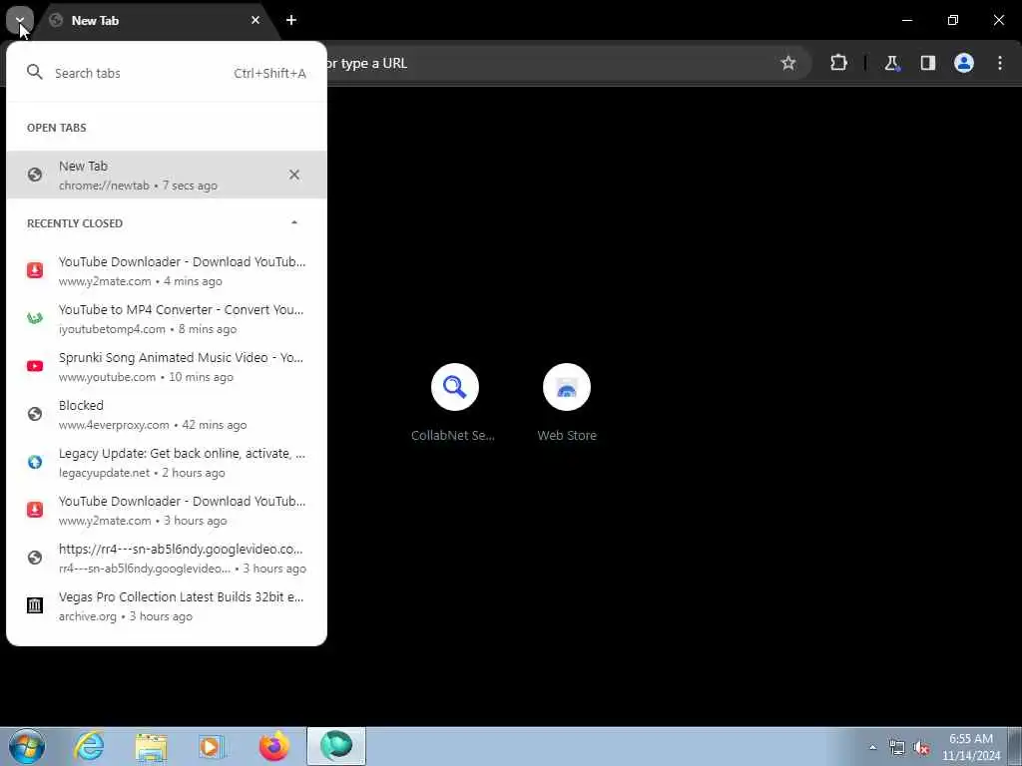Open the three-dot browser menu
This screenshot has width=1022, height=766.
[1000, 63]
